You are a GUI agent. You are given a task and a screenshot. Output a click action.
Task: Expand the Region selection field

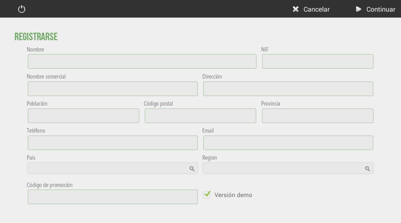coord(288,168)
